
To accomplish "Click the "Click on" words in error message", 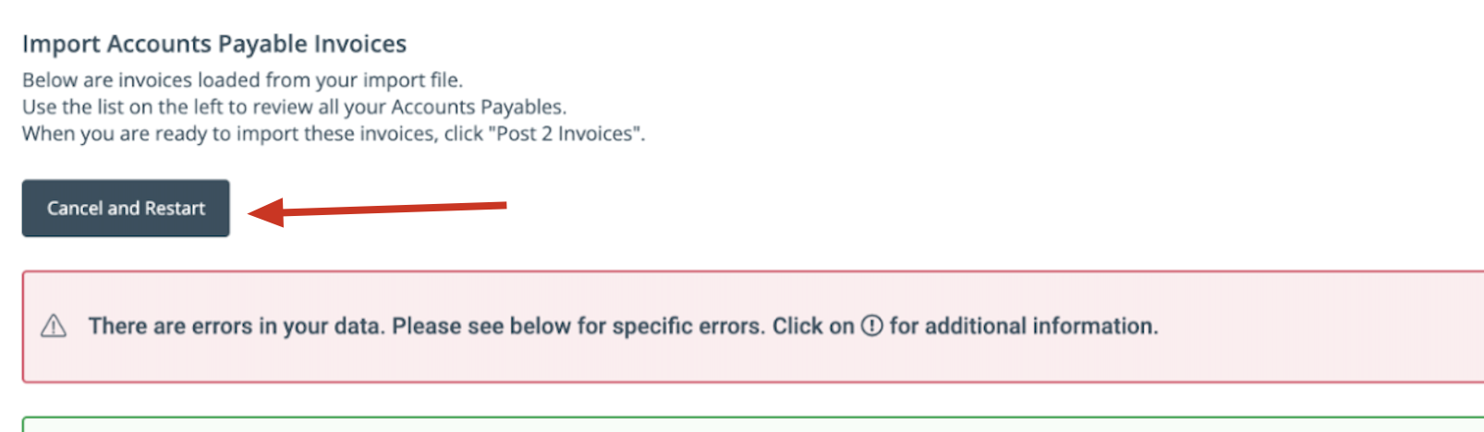I will pos(813,326).
